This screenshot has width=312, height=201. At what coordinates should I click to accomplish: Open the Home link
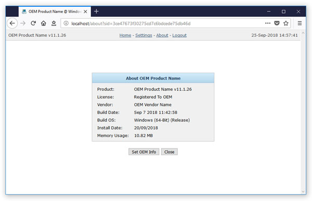click(125, 35)
